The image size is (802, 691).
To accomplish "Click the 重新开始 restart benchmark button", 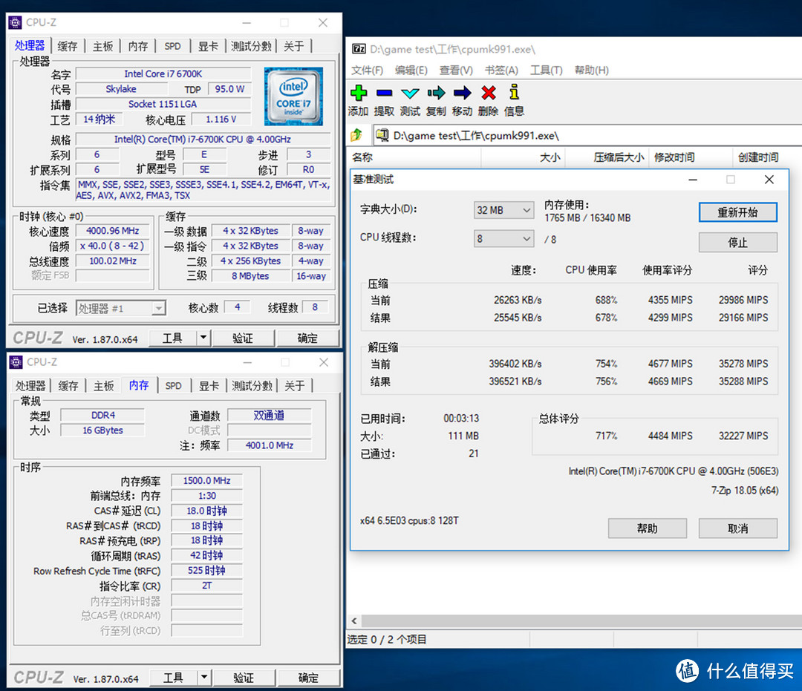I will click(x=737, y=212).
